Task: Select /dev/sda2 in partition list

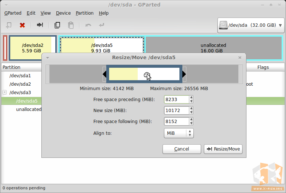Action: [x=20, y=84]
